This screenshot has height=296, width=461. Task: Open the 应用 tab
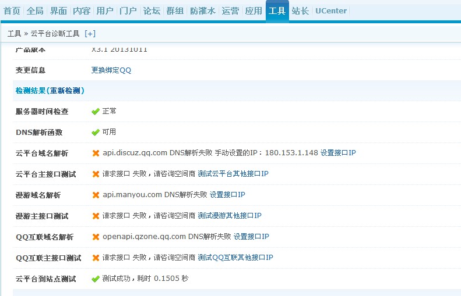254,11
